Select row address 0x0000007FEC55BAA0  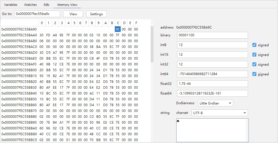(19, 35)
